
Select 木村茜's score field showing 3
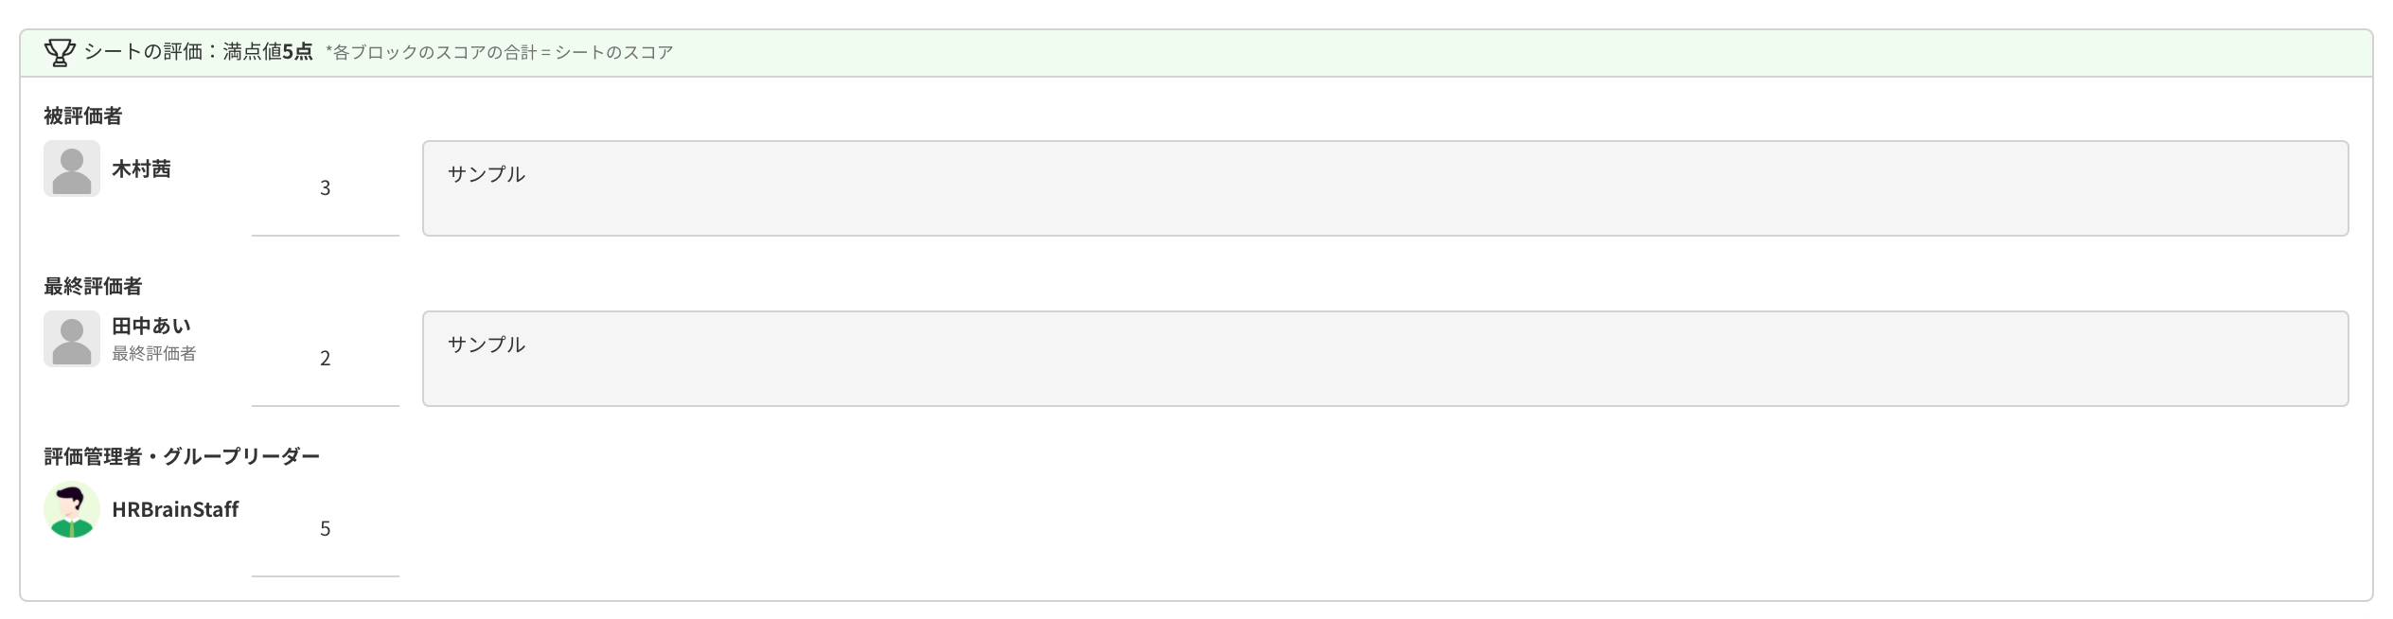[325, 188]
